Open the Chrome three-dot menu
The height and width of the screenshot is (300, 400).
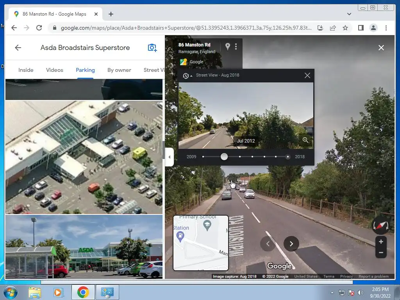tap(386, 28)
